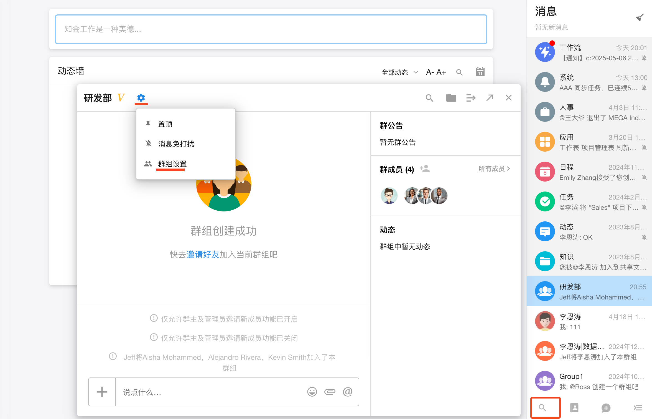The width and height of the screenshot is (652, 419).
Task: Open the plus menu beside message input
Action: click(x=102, y=392)
